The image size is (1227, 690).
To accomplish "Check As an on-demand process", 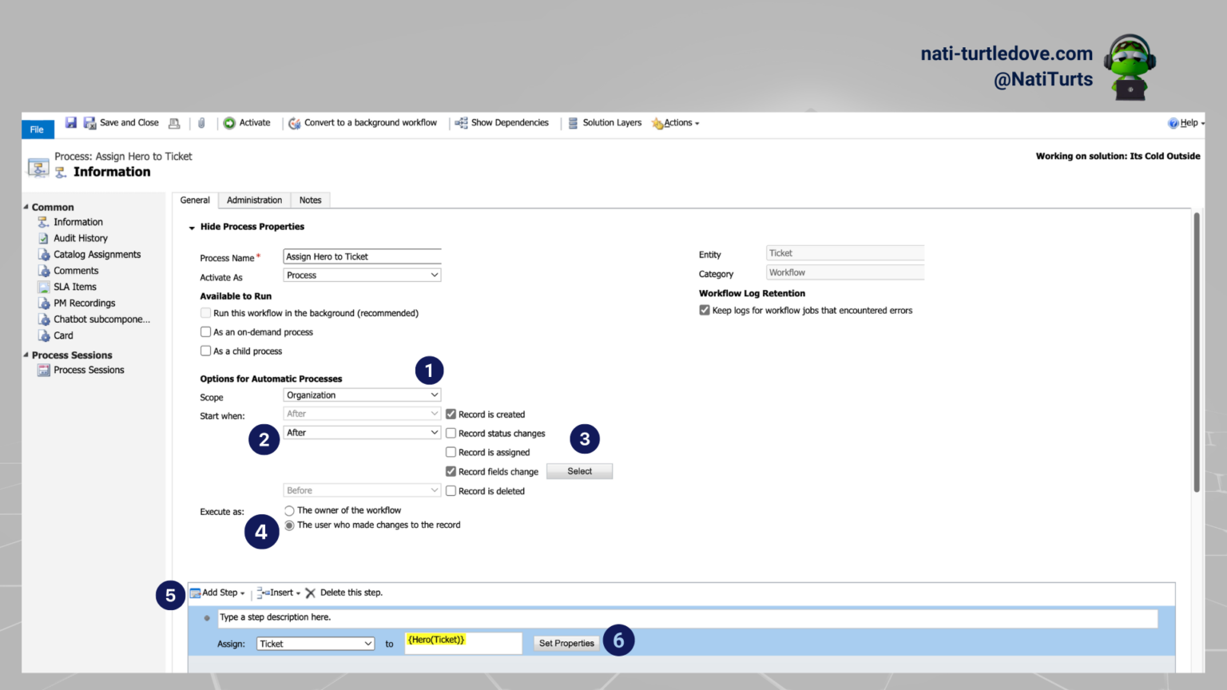I will [x=206, y=332].
